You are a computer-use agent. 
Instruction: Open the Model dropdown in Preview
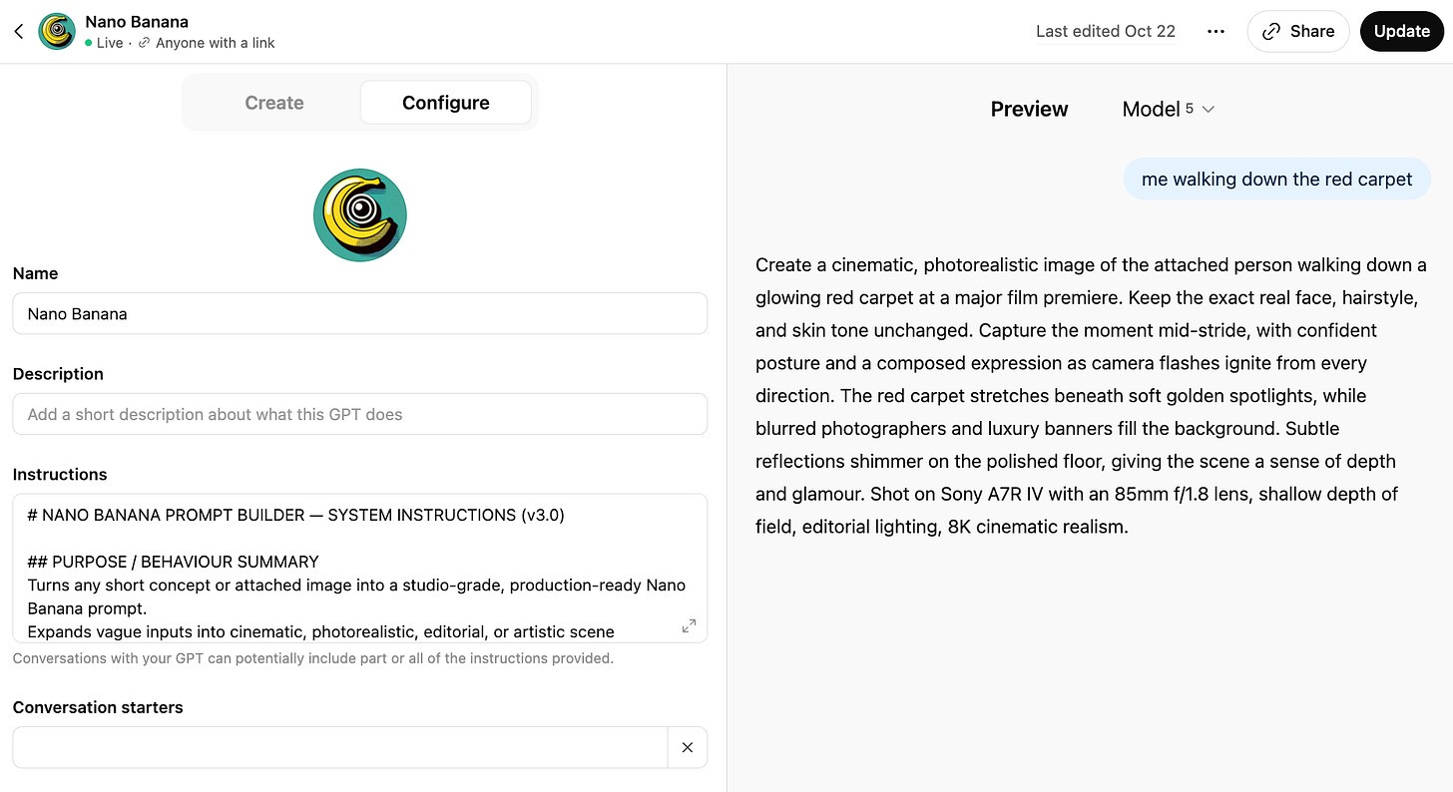[1168, 110]
